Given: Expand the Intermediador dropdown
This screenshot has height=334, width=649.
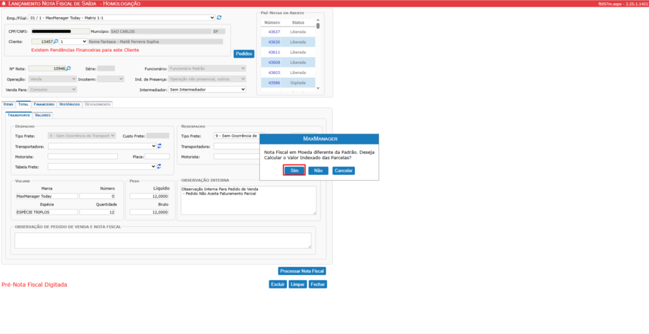Looking at the screenshot, I should [207, 90].
